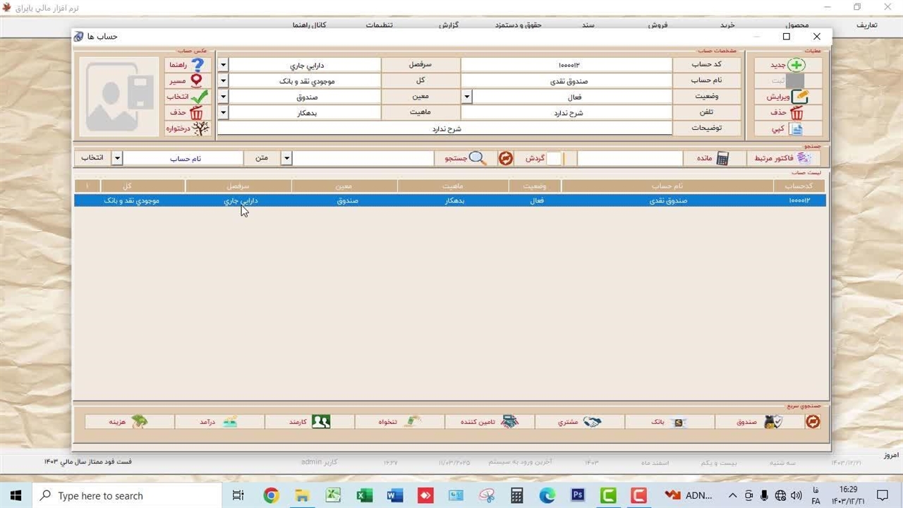This screenshot has width=903, height=508.
Task: Open راهنما (Help) question mark icon
Action: click(x=198, y=65)
